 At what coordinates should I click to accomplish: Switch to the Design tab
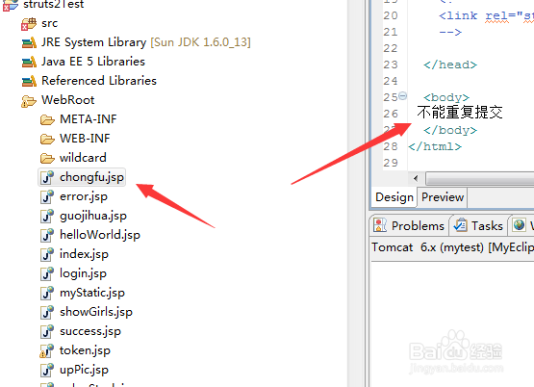click(394, 197)
